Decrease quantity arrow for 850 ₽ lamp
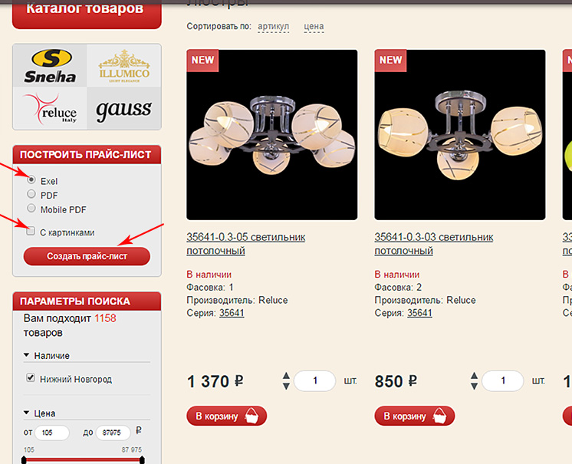Screen dimensions: 572x464 (x=474, y=386)
